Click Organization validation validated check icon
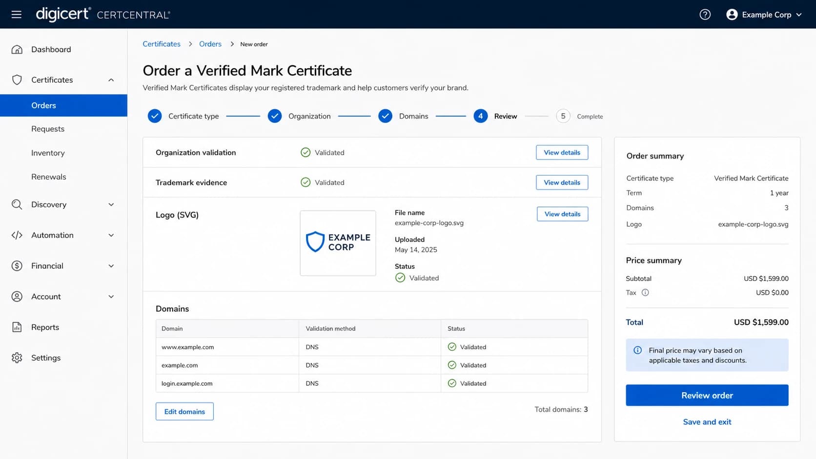Image resolution: width=816 pixels, height=459 pixels. [306, 152]
